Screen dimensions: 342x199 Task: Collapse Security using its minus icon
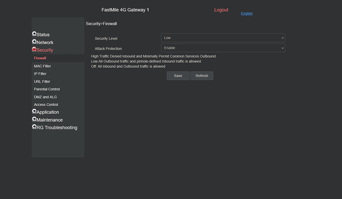click(x=34, y=50)
